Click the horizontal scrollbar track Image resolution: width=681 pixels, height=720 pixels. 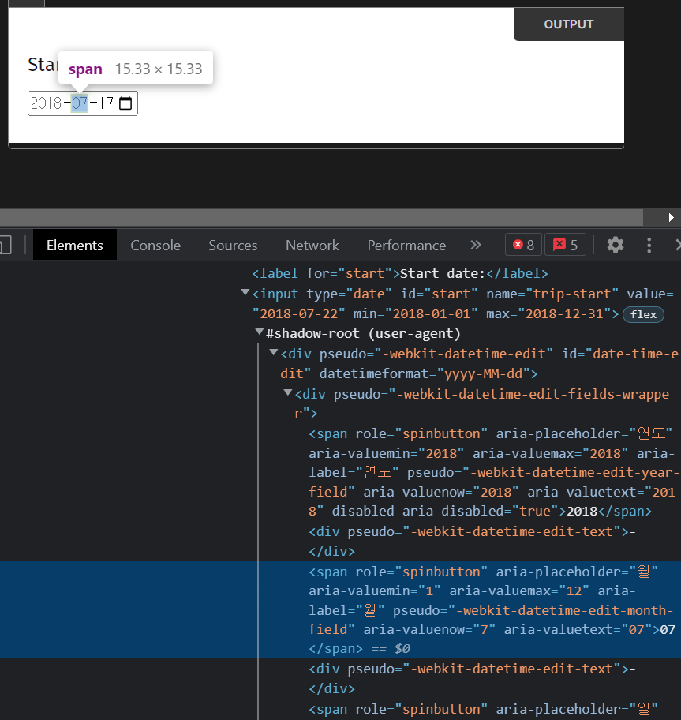pos(321,217)
